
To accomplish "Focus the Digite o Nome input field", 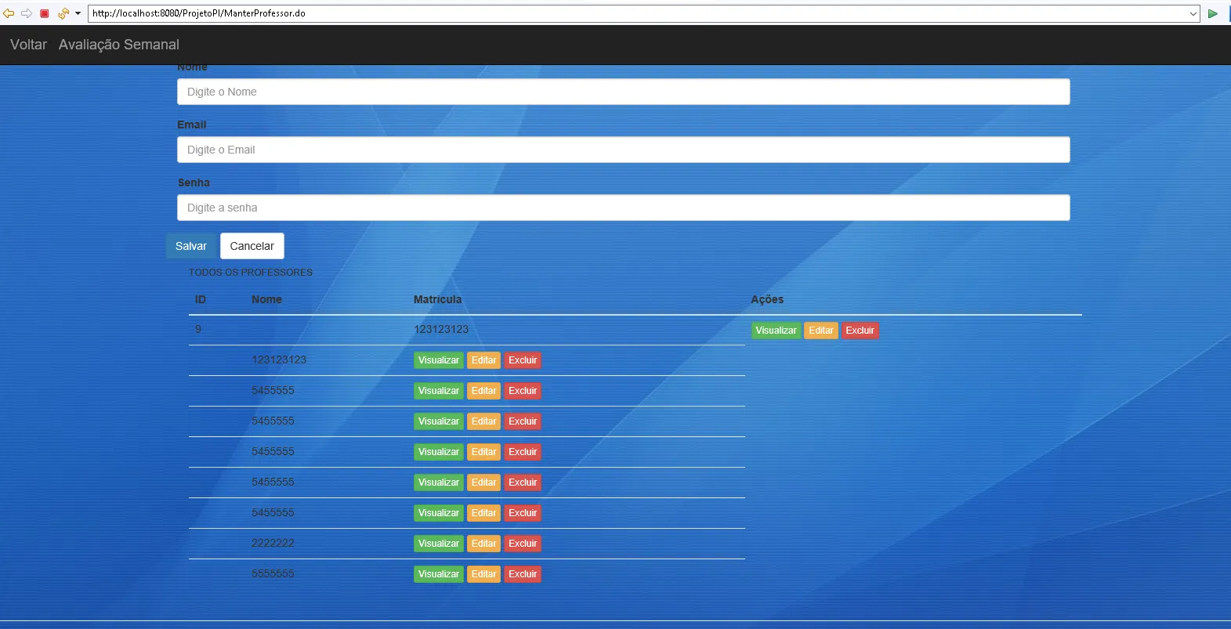I will coord(623,92).
